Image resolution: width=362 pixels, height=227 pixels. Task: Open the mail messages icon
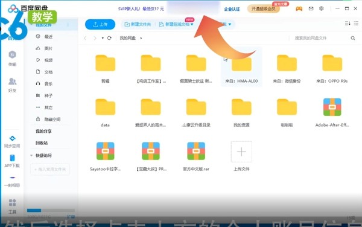pos(311,8)
